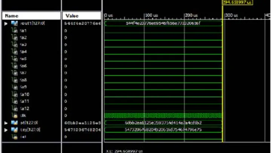The image size is (272, 153).
Task: Select the key[127:0] signal name
Action: tap(30, 130)
